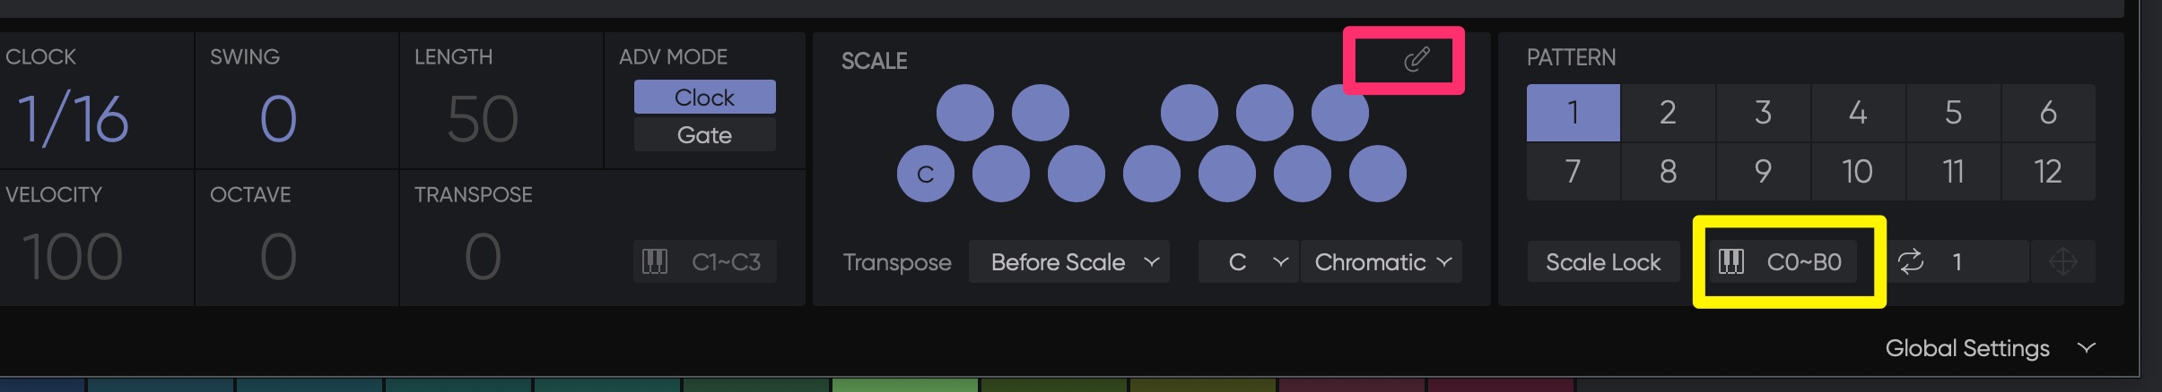This screenshot has height=392, width=2162.
Task: Click the scale edit pencil icon
Action: click(x=1416, y=60)
